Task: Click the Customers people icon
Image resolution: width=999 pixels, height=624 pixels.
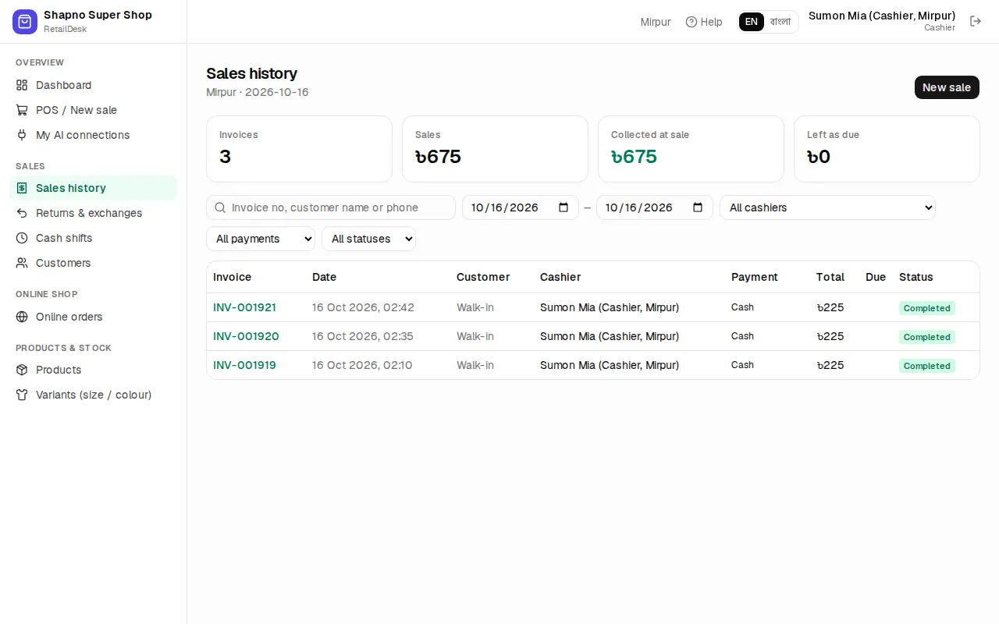Action: [x=22, y=263]
